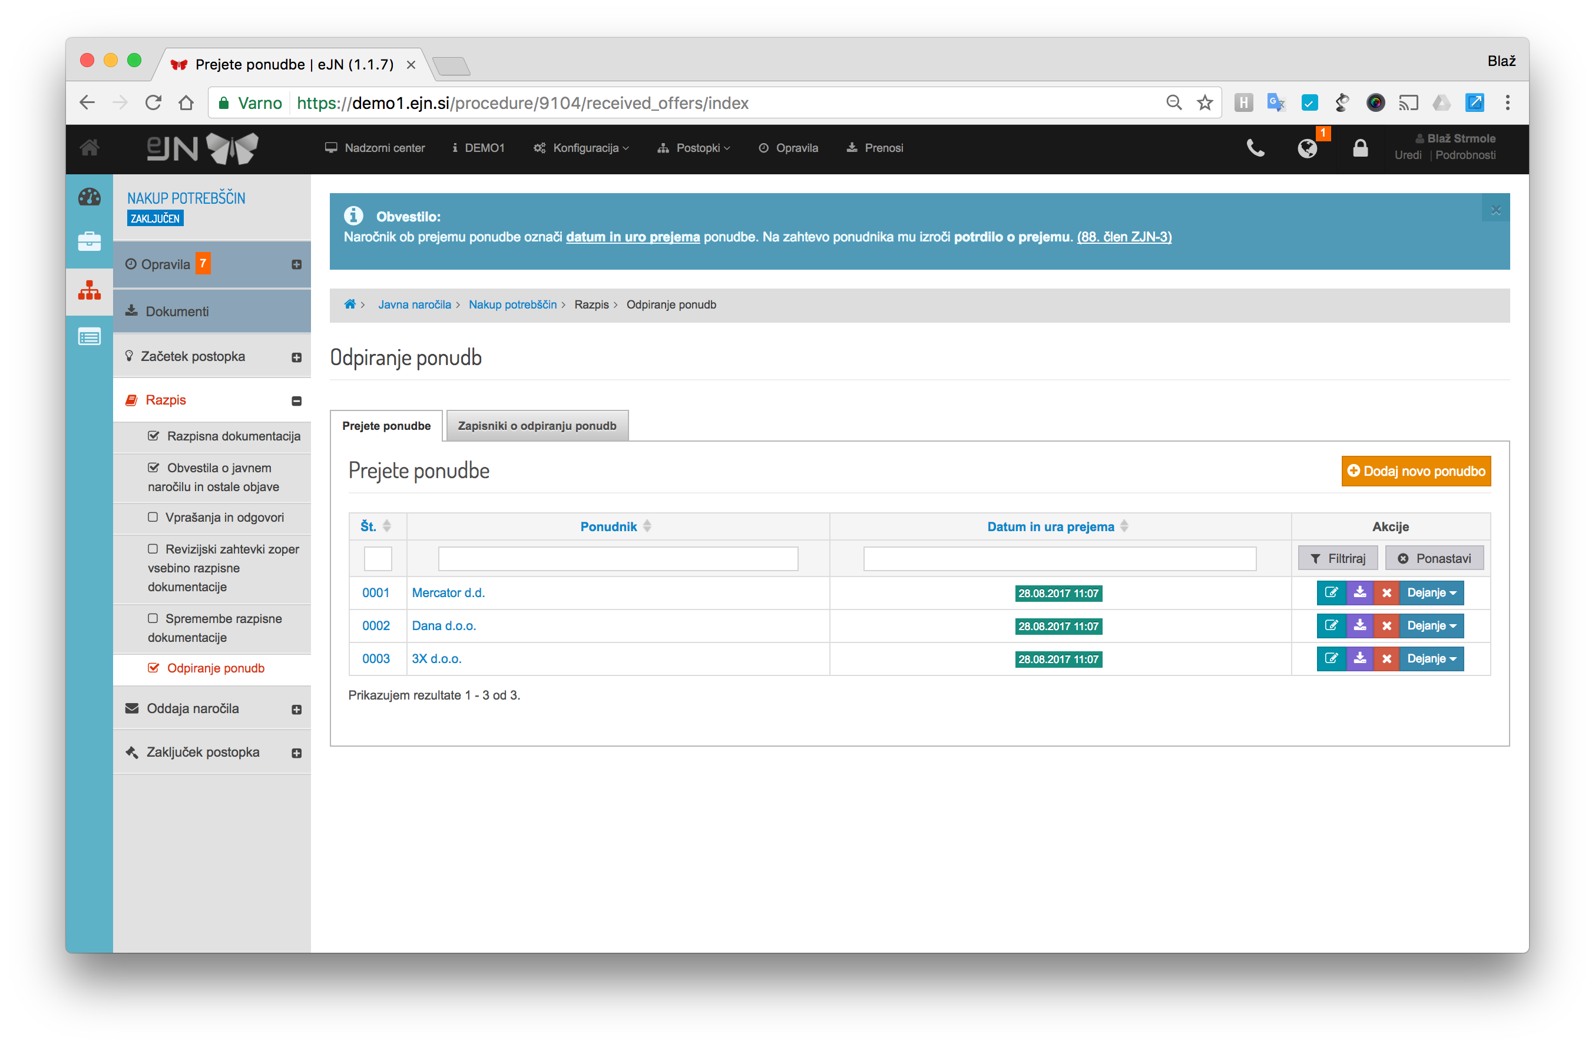Image resolution: width=1595 pixels, height=1047 pixels.
Task: Expand the Oddaja naročila section
Action: tap(296, 710)
